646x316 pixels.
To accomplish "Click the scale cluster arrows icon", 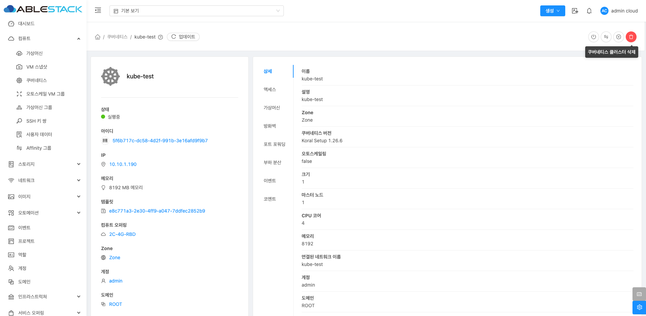I will (606, 37).
